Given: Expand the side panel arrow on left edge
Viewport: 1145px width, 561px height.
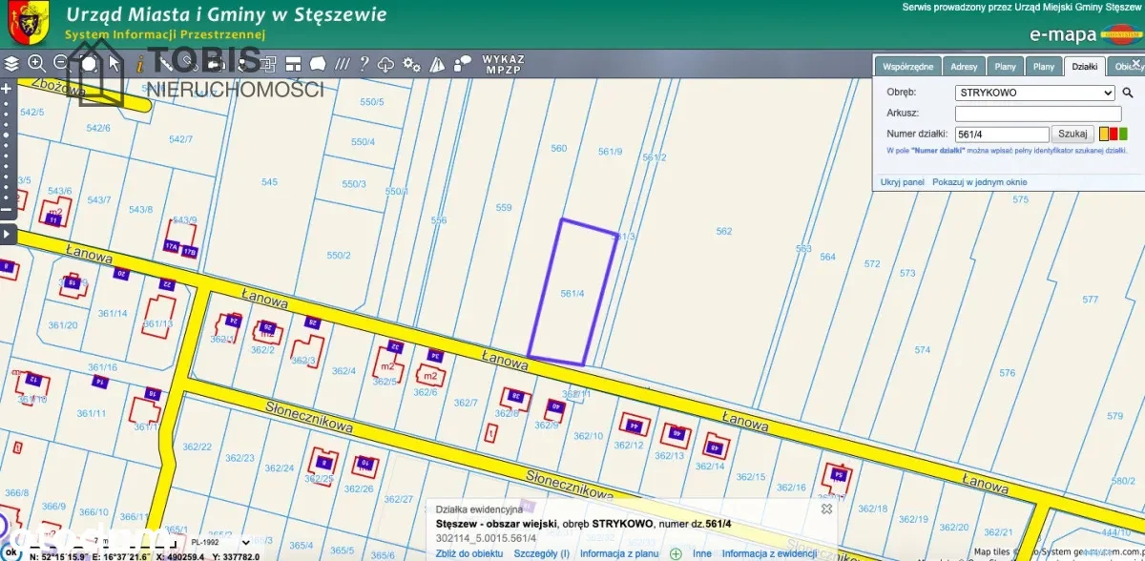Looking at the screenshot, I should pyautogui.click(x=6, y=234).
